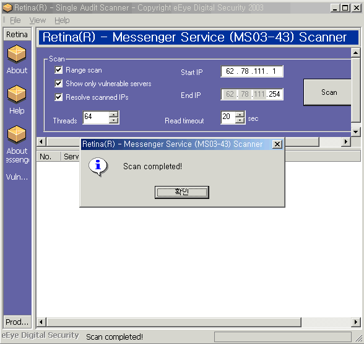Click the eYe Digital Security status label

click(40, 335)
